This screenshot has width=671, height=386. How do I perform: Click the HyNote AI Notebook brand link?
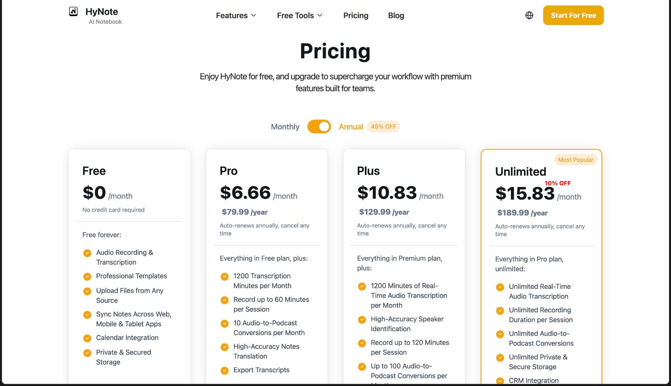(102, 16)
